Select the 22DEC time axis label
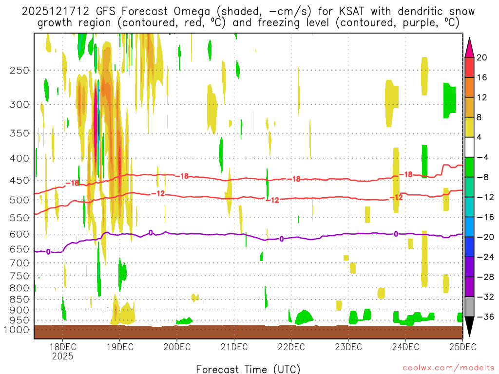 [291, 347]
